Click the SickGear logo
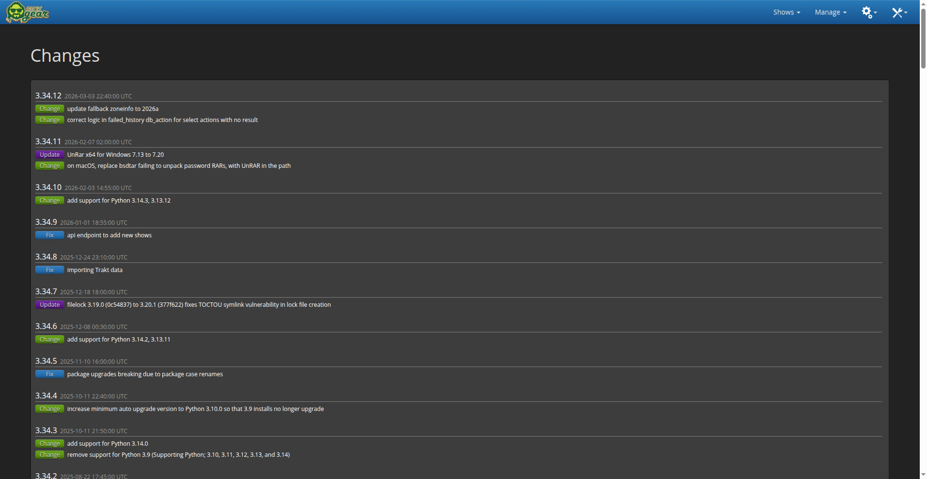 point(27,12)
